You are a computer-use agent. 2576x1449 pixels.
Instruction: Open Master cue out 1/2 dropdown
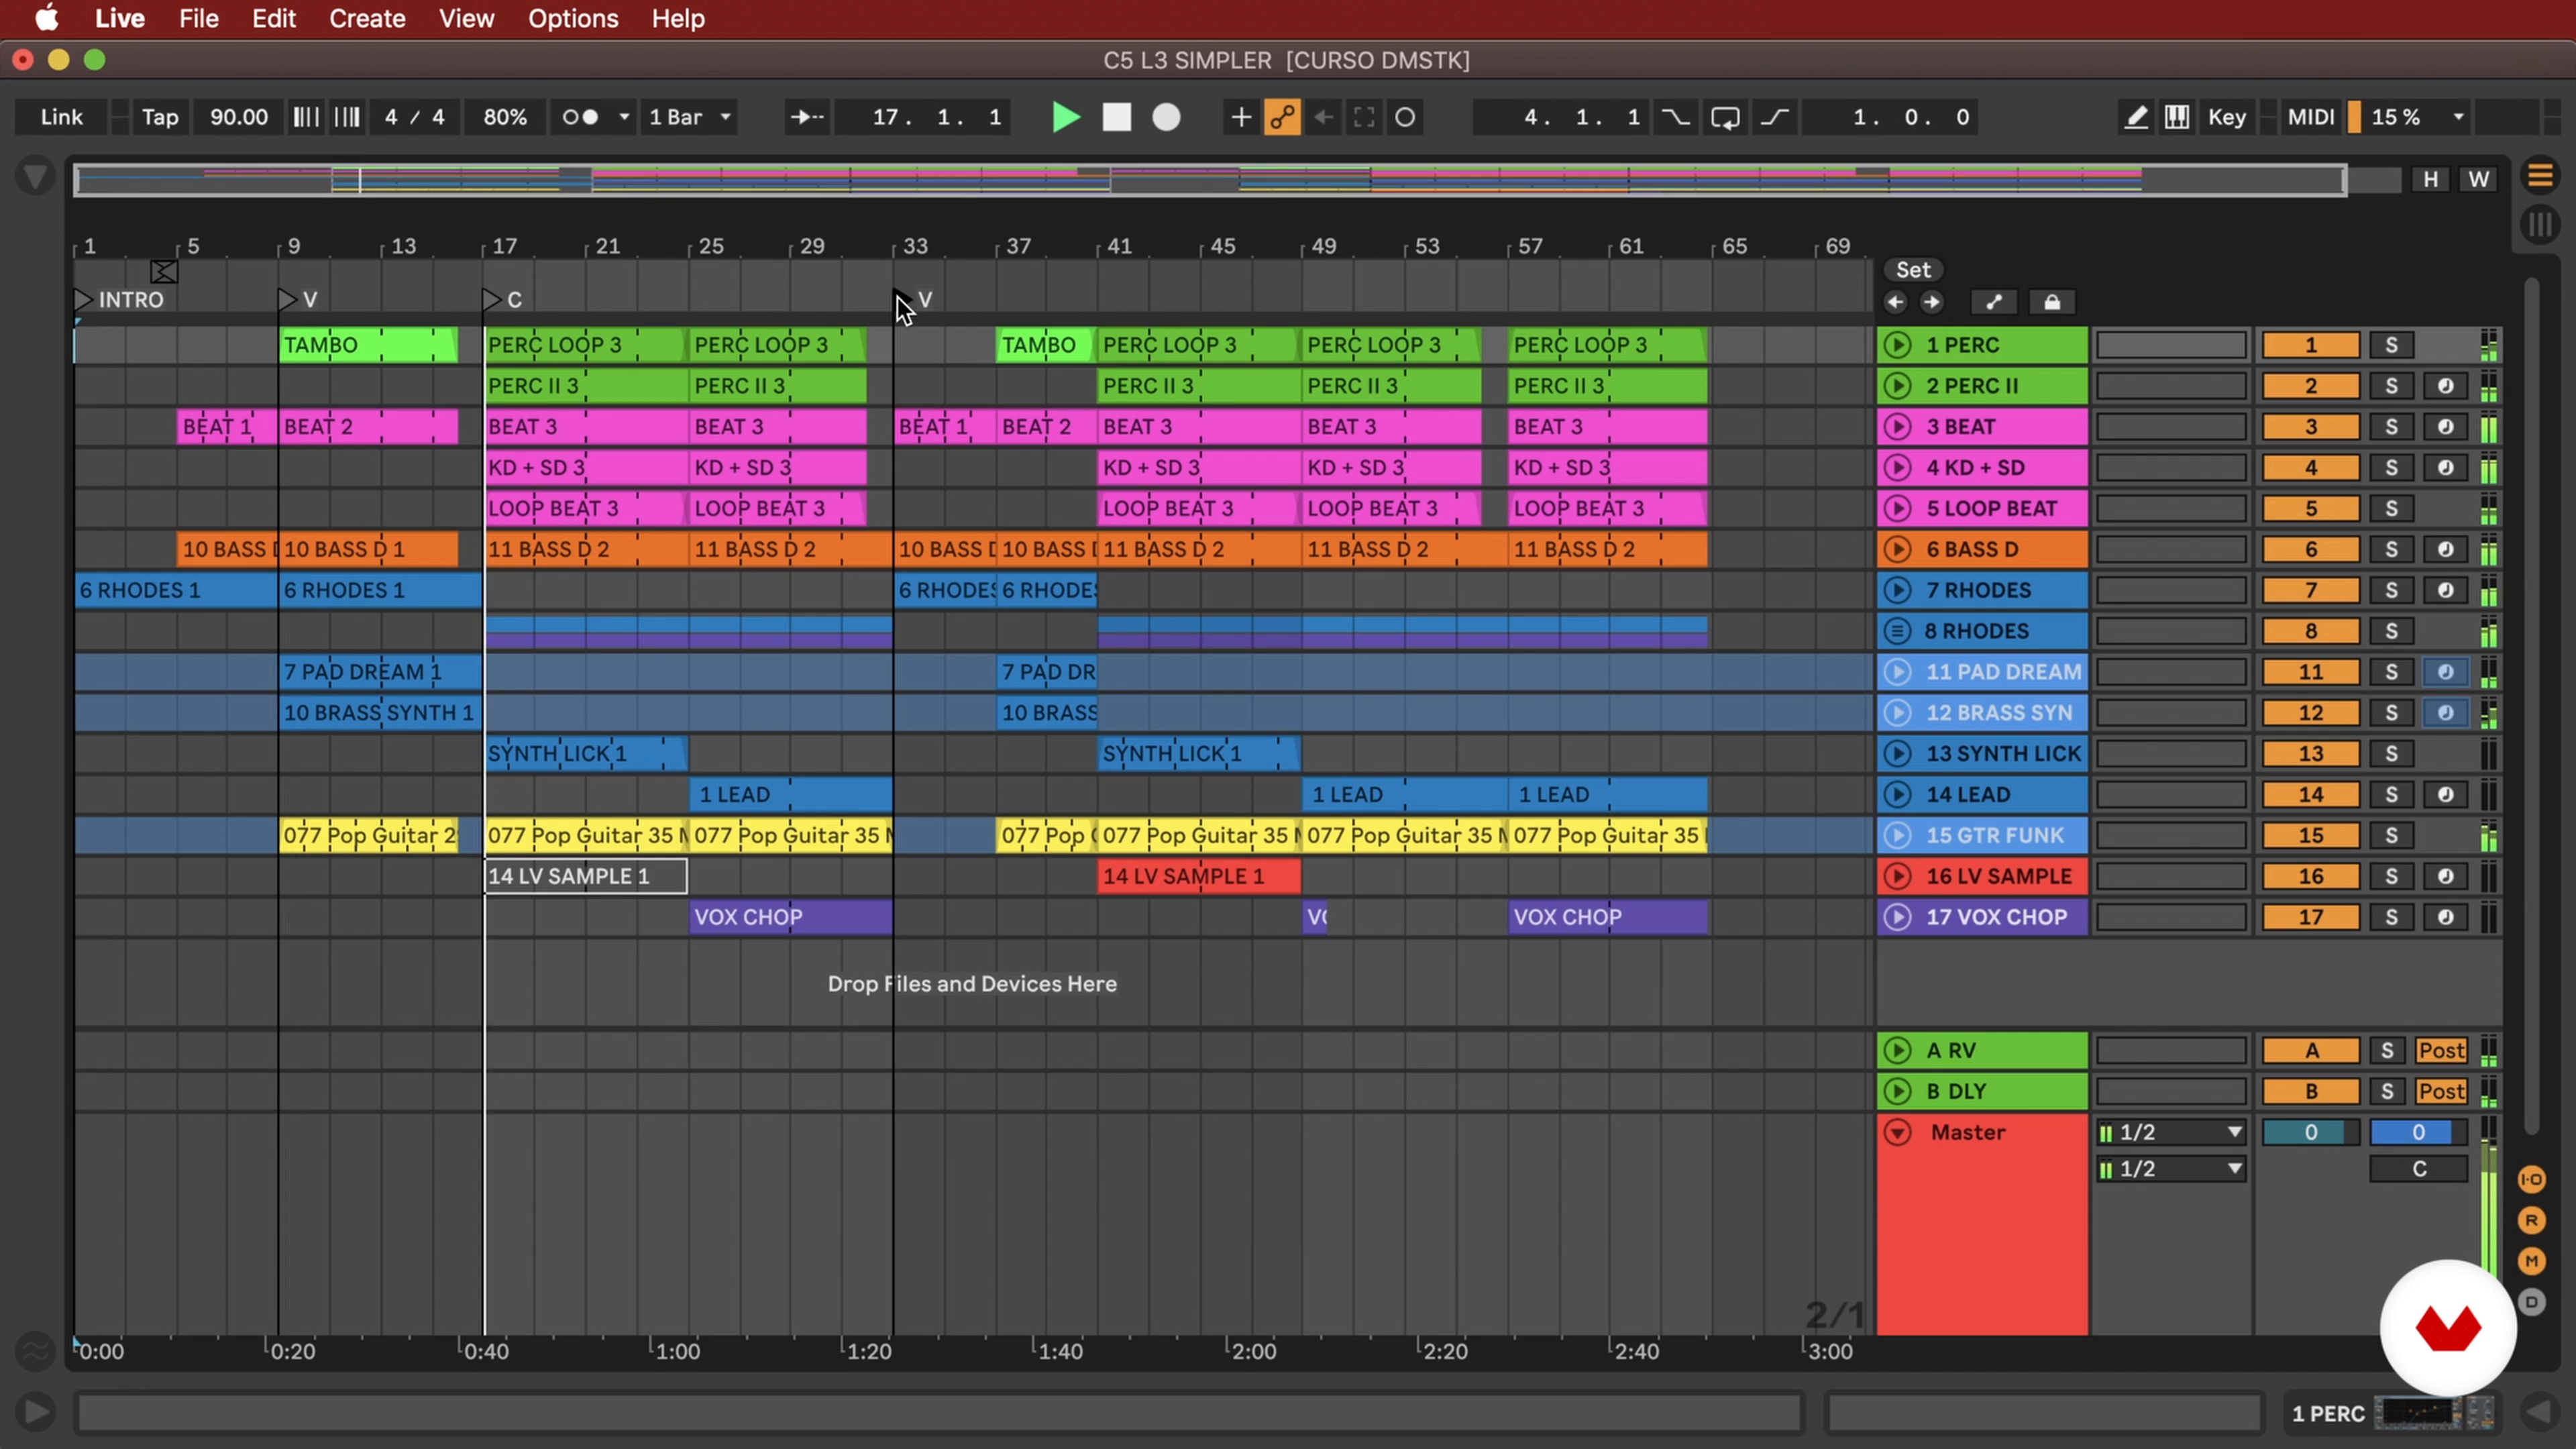2171,1132
